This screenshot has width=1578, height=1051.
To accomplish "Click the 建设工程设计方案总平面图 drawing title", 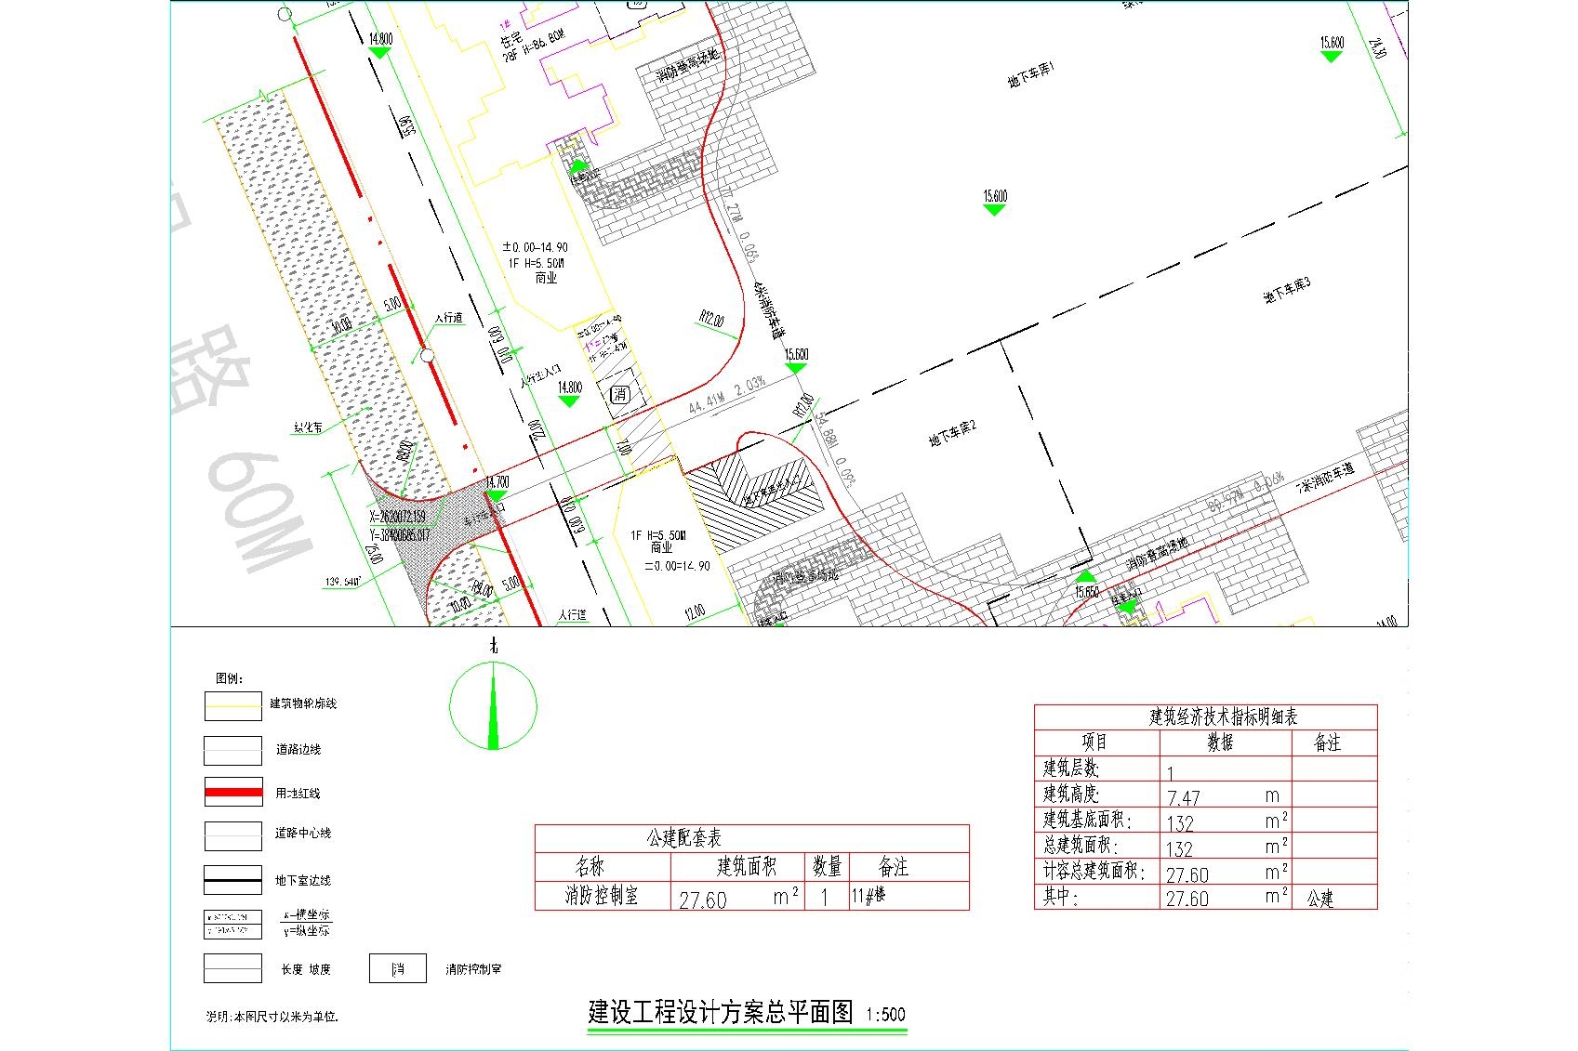I will 721,1012.
